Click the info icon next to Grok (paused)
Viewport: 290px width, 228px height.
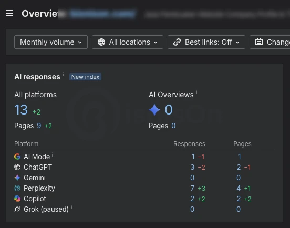click(x=71, y=207)
